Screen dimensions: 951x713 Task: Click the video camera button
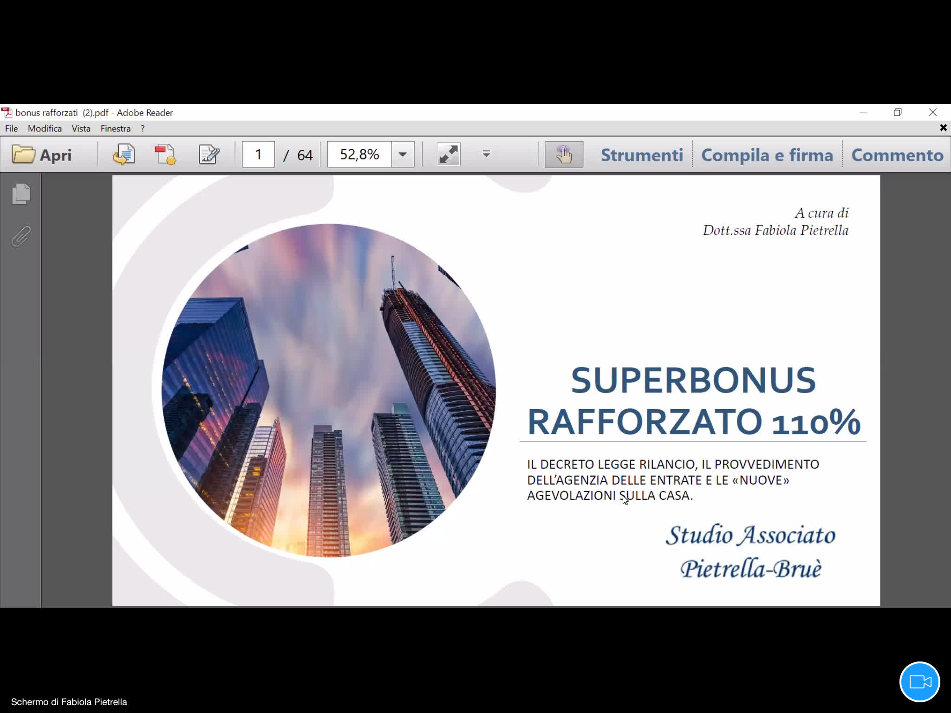click(920, 682)
